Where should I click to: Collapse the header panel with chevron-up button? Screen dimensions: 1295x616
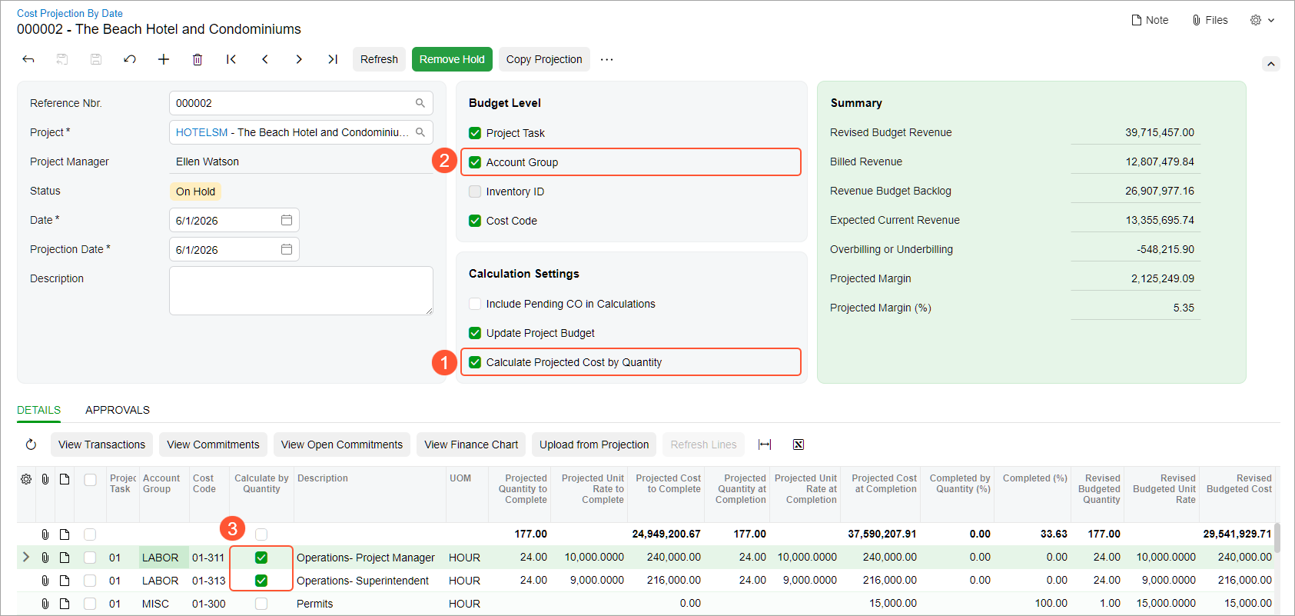1271,64
